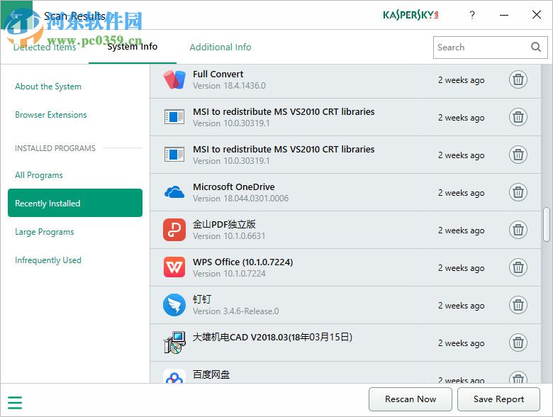Image resolution: width=553 pixels, height=417 pixels.
Task: Delete Full Convert using its trash icon
Action: tap(518, 79)
